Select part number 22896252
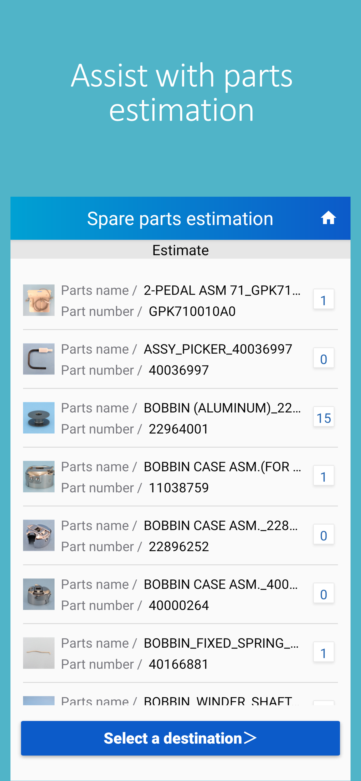This screenshot has width=361, height=781. click(179, 547)
